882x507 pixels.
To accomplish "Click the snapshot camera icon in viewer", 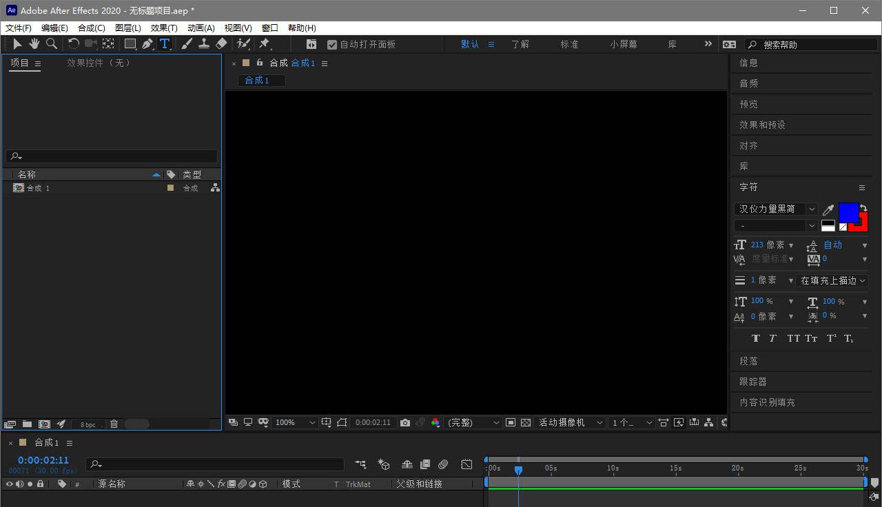I will click(x=405, y=422).
